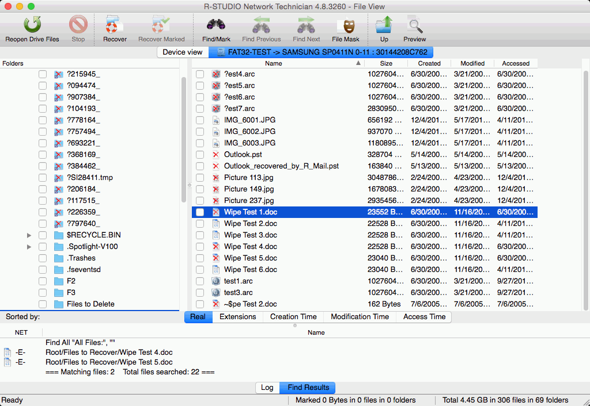Click the NET column header in results

(x=21, y=332)
